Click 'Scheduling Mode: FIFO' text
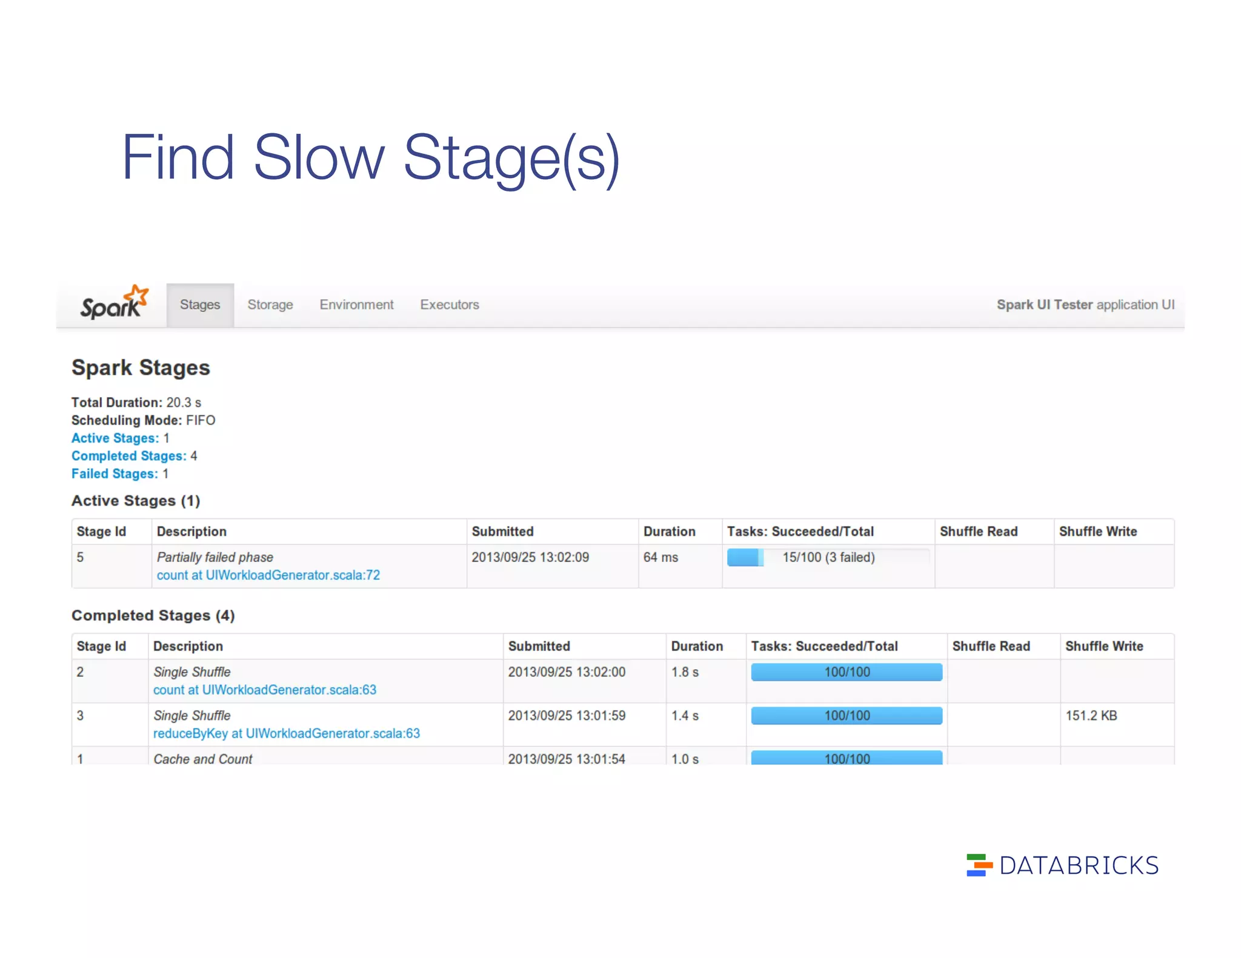This screenshot has width=1241, height=958. click(144, 420)
